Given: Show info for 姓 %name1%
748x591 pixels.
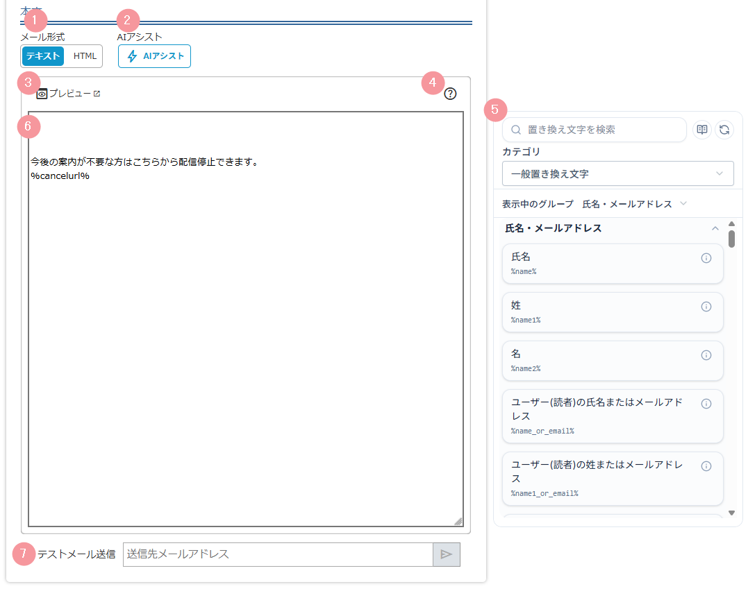Looking at the screenshot, I should [706, 307].
